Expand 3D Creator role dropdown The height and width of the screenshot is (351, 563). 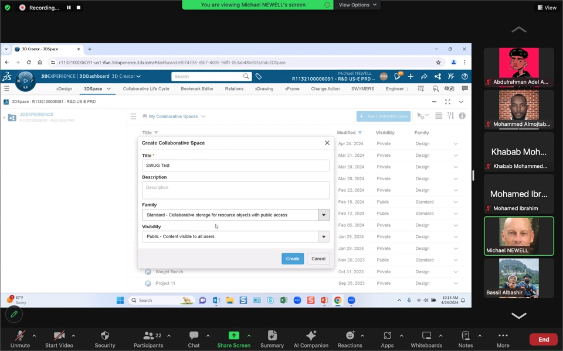tap(138, 76)
